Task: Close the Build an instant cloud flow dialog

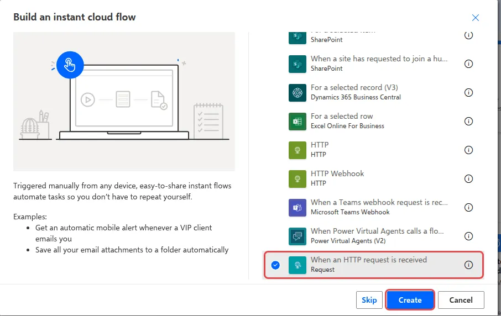Action: click(476, 18)
